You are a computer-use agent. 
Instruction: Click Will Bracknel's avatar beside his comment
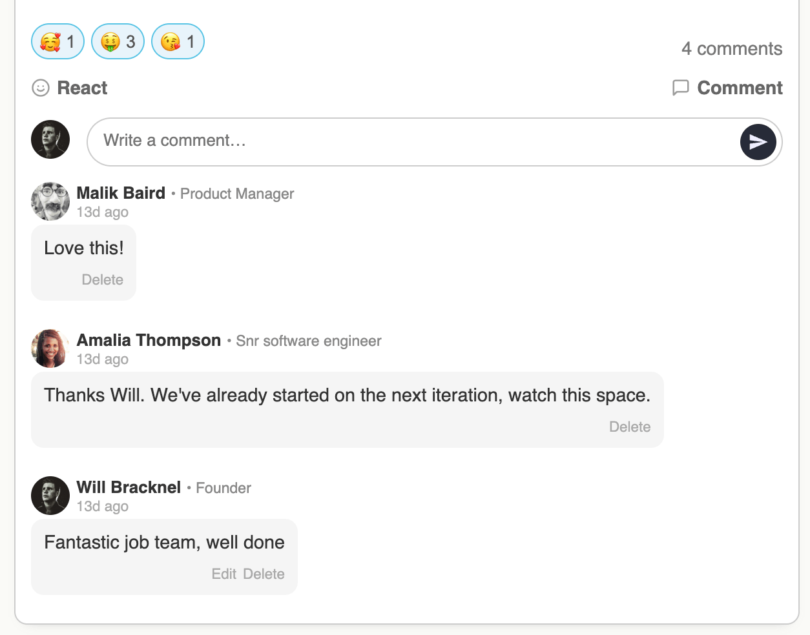pos(50,496)
